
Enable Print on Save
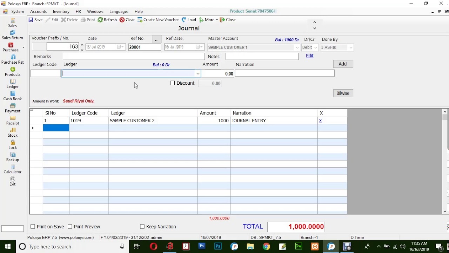[x=33, y=227]
